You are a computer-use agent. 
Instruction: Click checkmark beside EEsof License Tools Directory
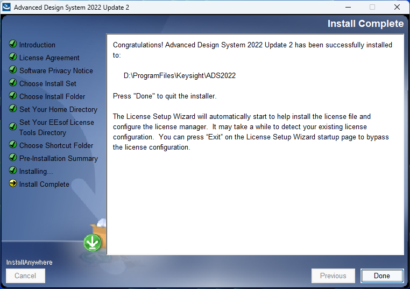point(13,126)
